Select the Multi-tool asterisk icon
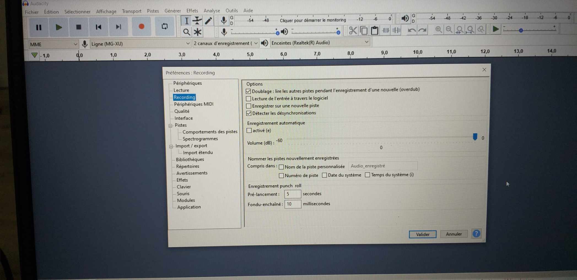 [197, 32]
